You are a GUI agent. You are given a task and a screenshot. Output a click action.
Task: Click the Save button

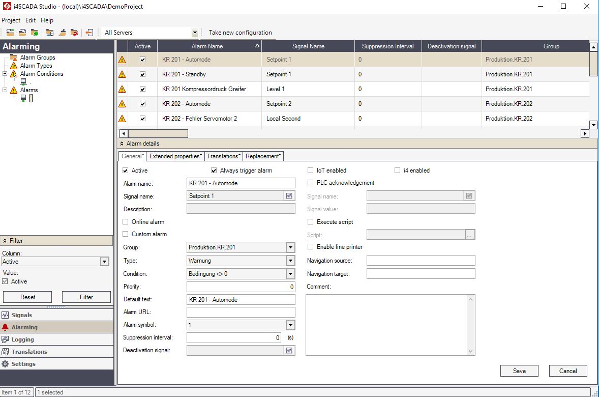pos(519,371)
